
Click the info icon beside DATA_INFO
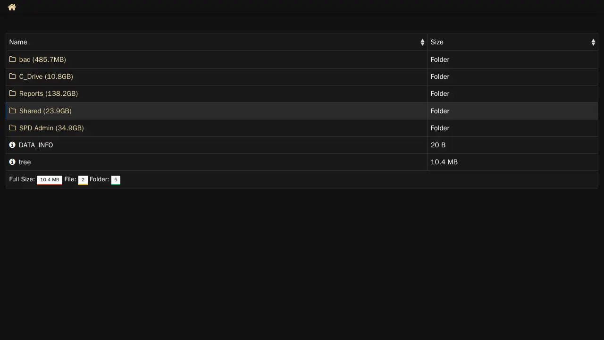[x=12, y=145]
